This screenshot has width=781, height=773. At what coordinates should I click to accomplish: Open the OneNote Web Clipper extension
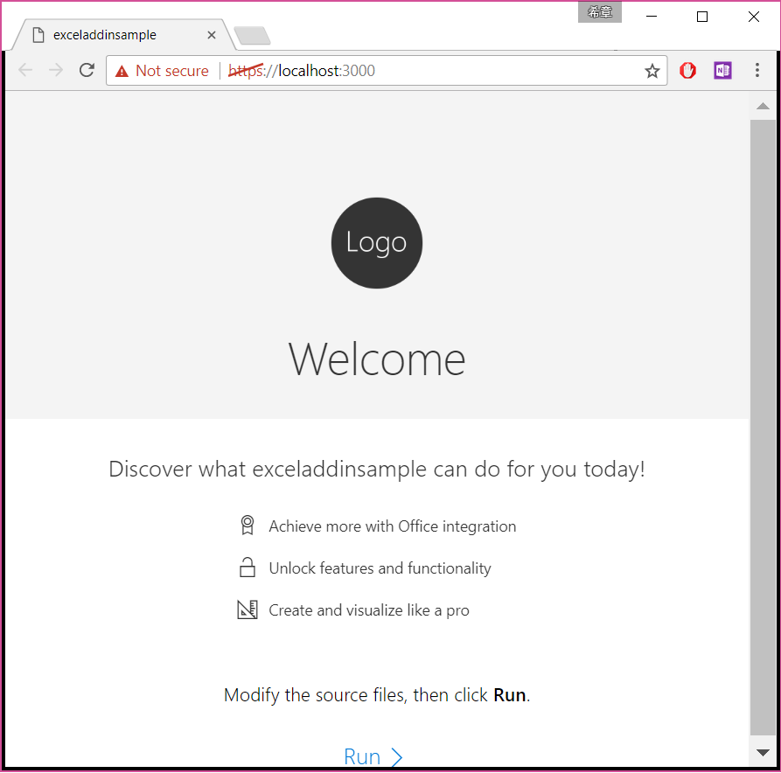tap(722, 70)
